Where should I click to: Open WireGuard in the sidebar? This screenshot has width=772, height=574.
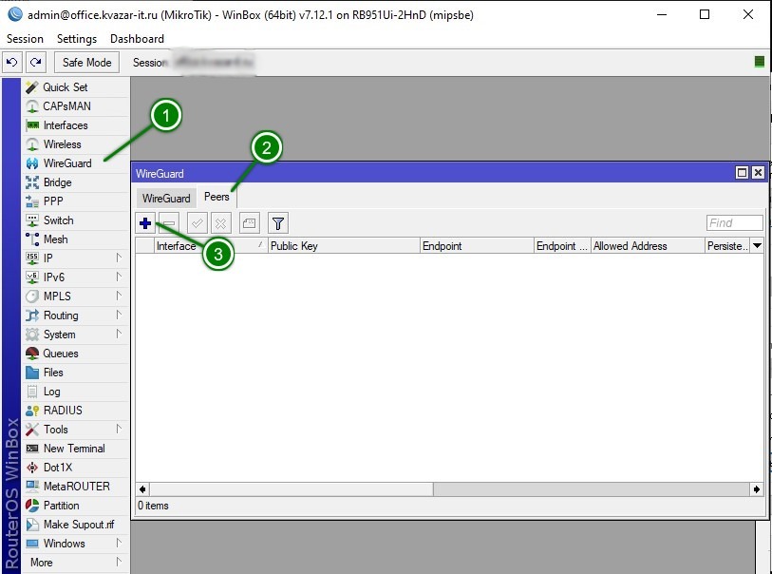point(66,163)
